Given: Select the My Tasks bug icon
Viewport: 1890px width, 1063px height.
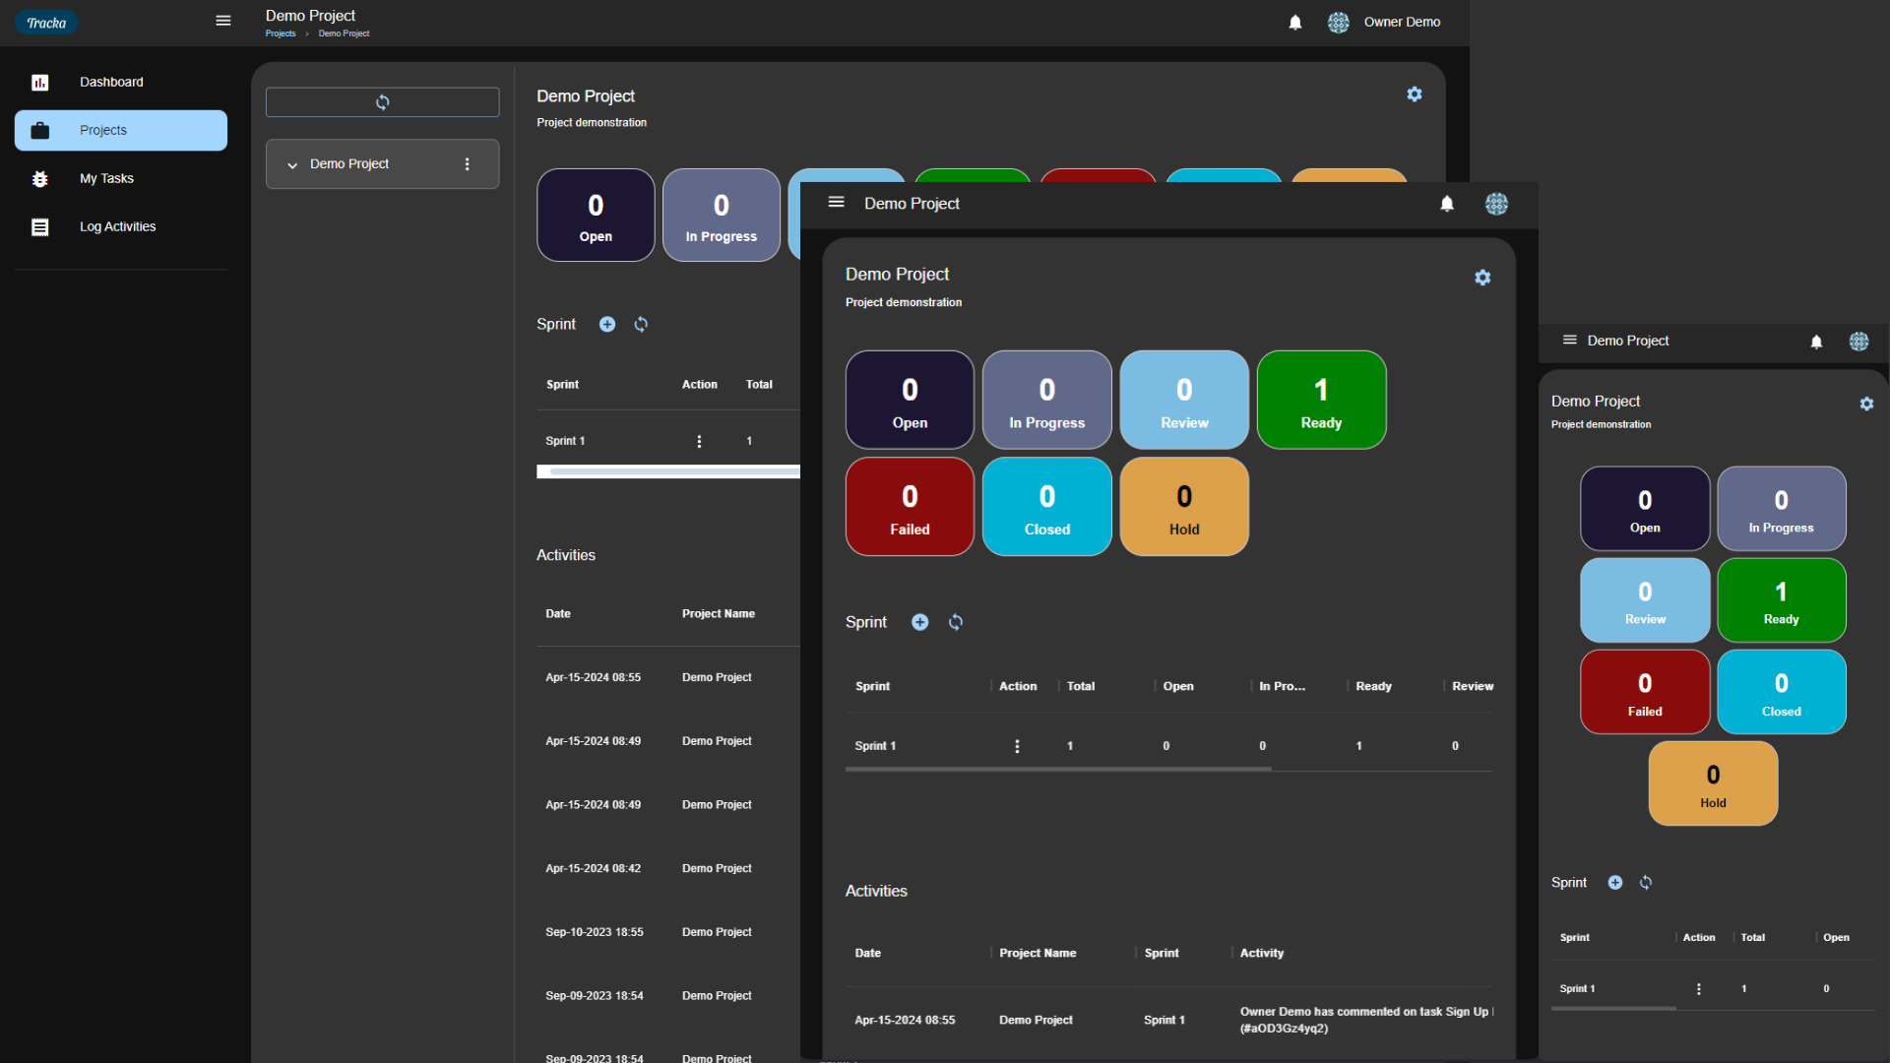Looking at the screenshot, I should [x=40, y=178].
